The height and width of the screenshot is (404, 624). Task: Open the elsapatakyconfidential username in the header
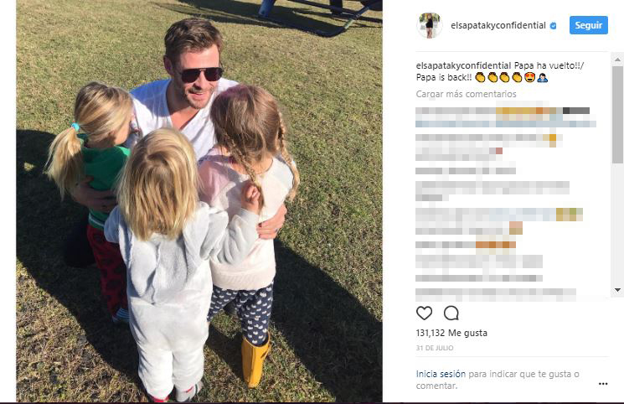pos(498,25)
